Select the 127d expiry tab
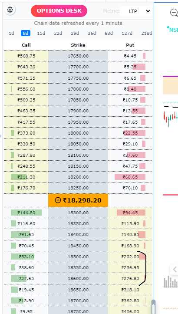Screen dimensions: 178x314 127,33
